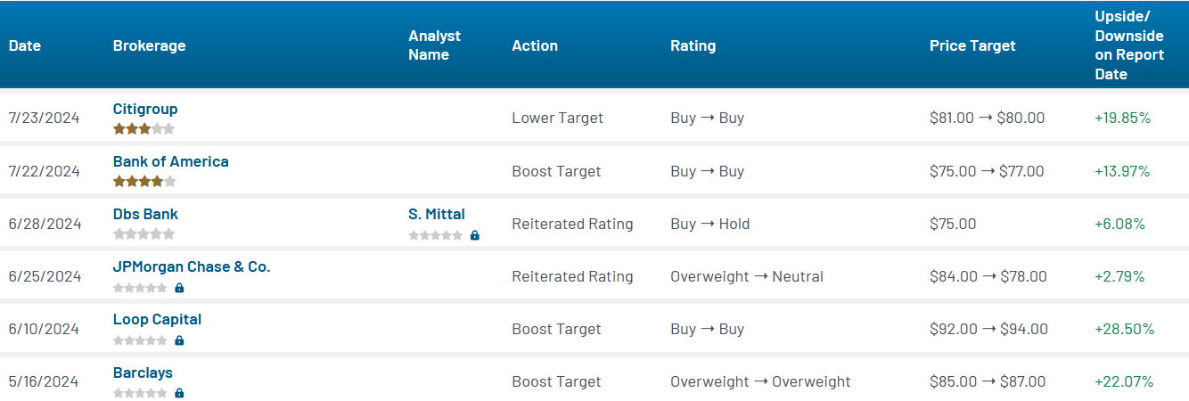The width and height of the screenshot is (1189, 401).
Task: Click Dbs Bank's $75.00 price target
Action: pyautogui.click(x=953, y=224)
